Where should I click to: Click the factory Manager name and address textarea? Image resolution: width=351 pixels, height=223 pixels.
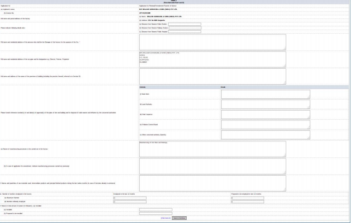pyautogui.click(x=212, y=42)
